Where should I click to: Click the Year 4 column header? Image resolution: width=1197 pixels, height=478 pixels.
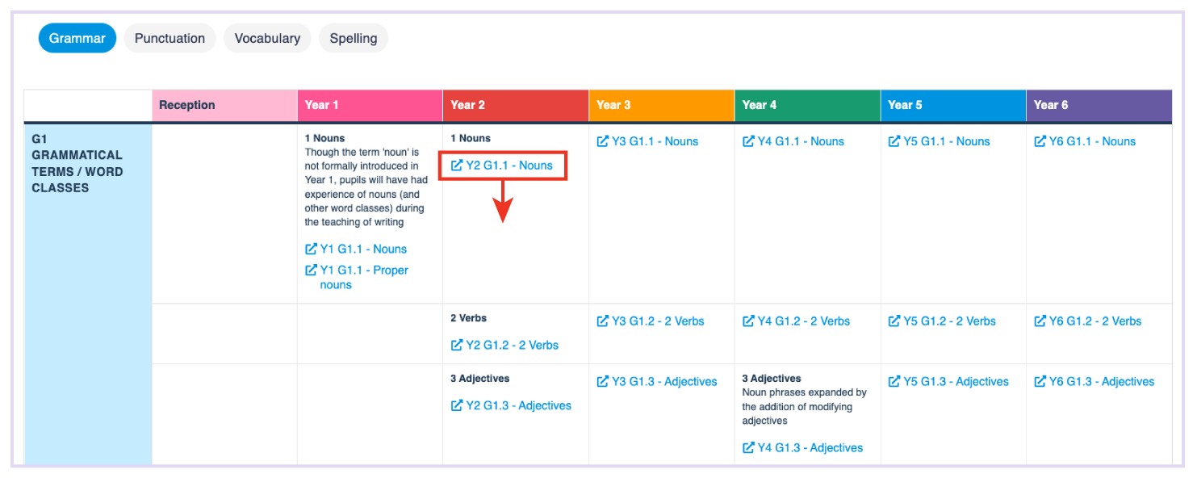point(807,105)
